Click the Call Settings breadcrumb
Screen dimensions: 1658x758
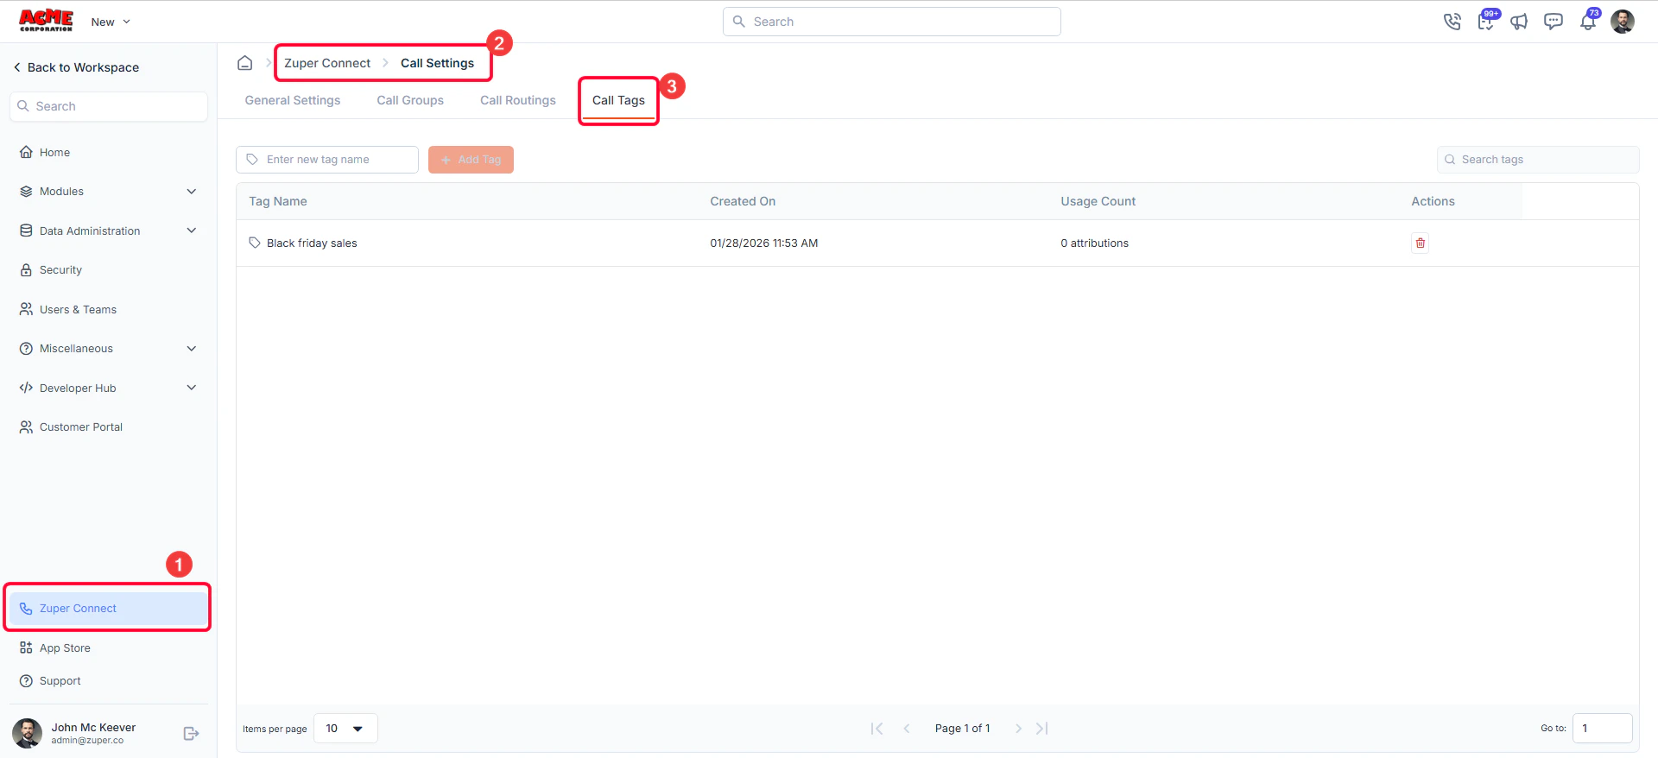[437, 63]
